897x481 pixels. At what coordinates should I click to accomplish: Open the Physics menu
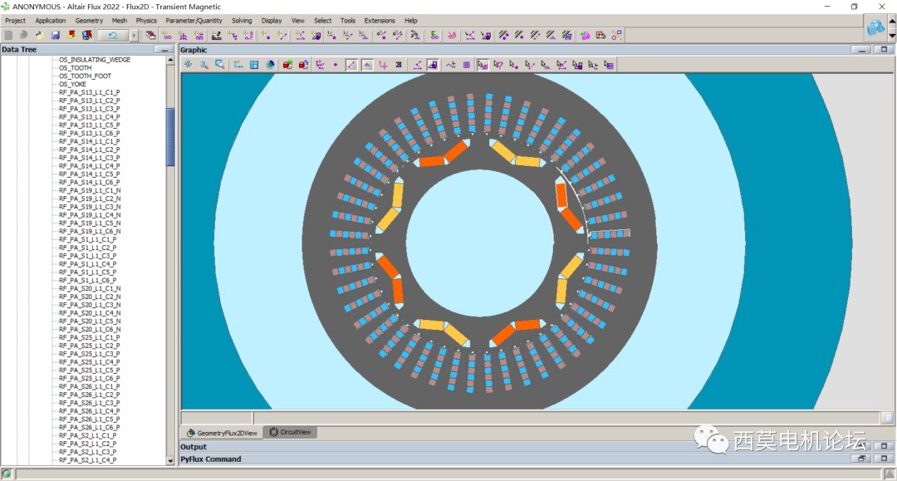(146, 20)
